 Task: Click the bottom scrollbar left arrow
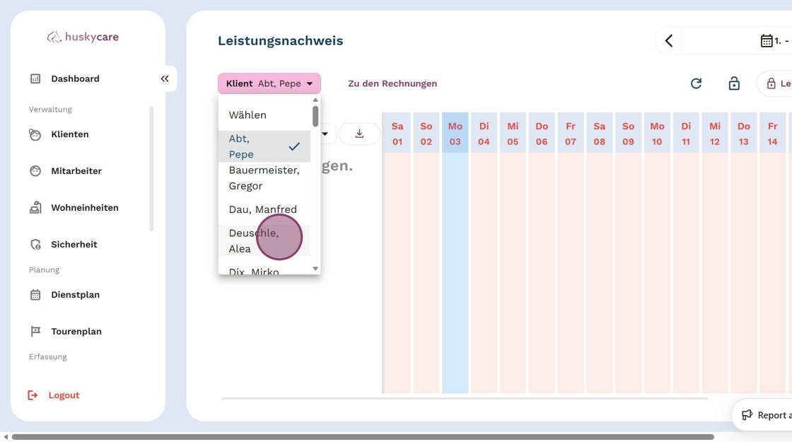6,437
